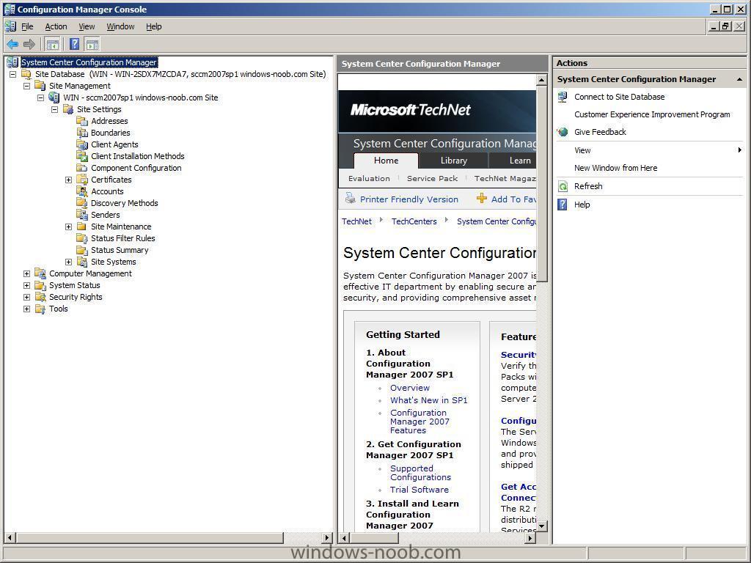Click the Senders node icon
The height and width of the screenshot is (563, 751).
[82, 215]
